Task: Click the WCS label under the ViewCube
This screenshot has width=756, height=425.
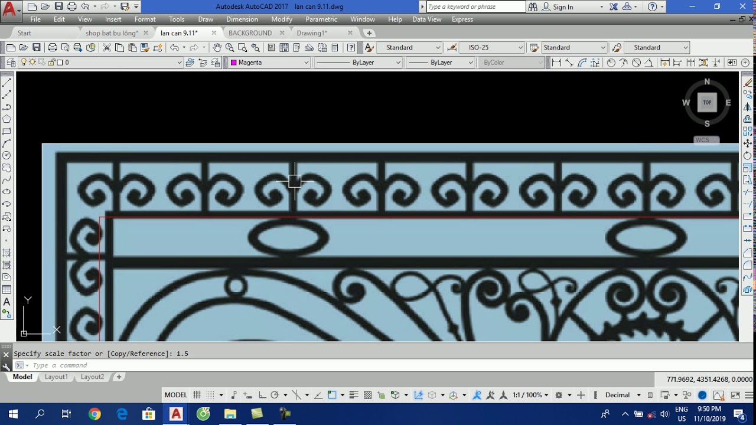Action: coord(706,140)
